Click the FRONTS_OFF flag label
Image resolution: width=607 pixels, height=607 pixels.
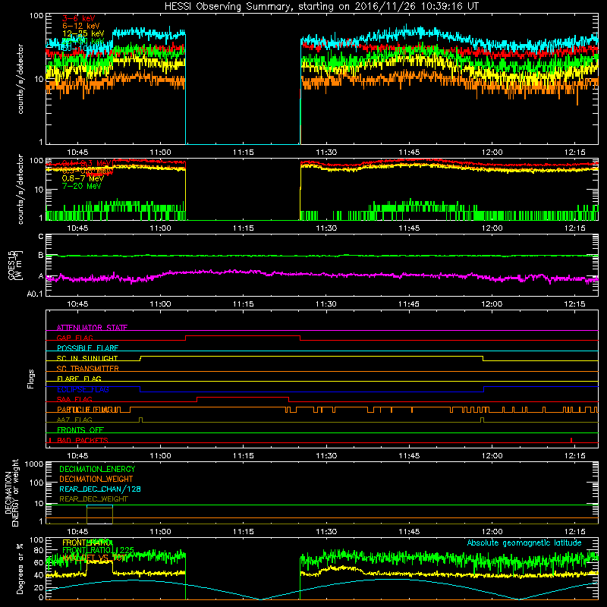click(80, 429)
